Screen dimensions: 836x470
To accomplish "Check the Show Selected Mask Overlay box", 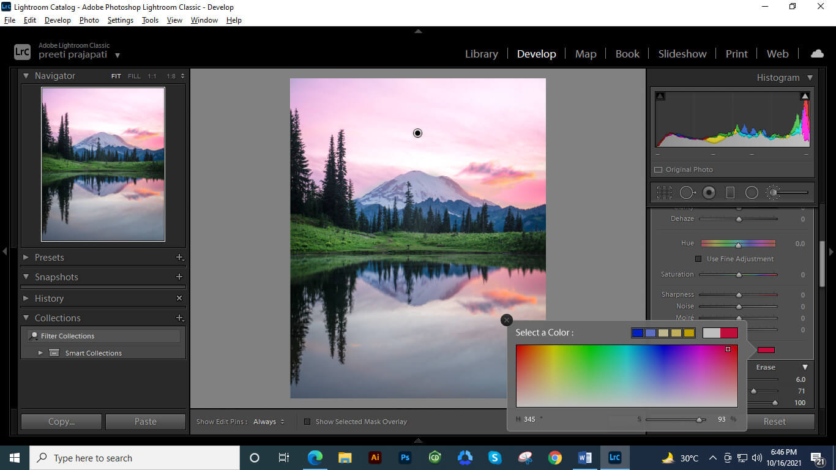I will 307,422.
